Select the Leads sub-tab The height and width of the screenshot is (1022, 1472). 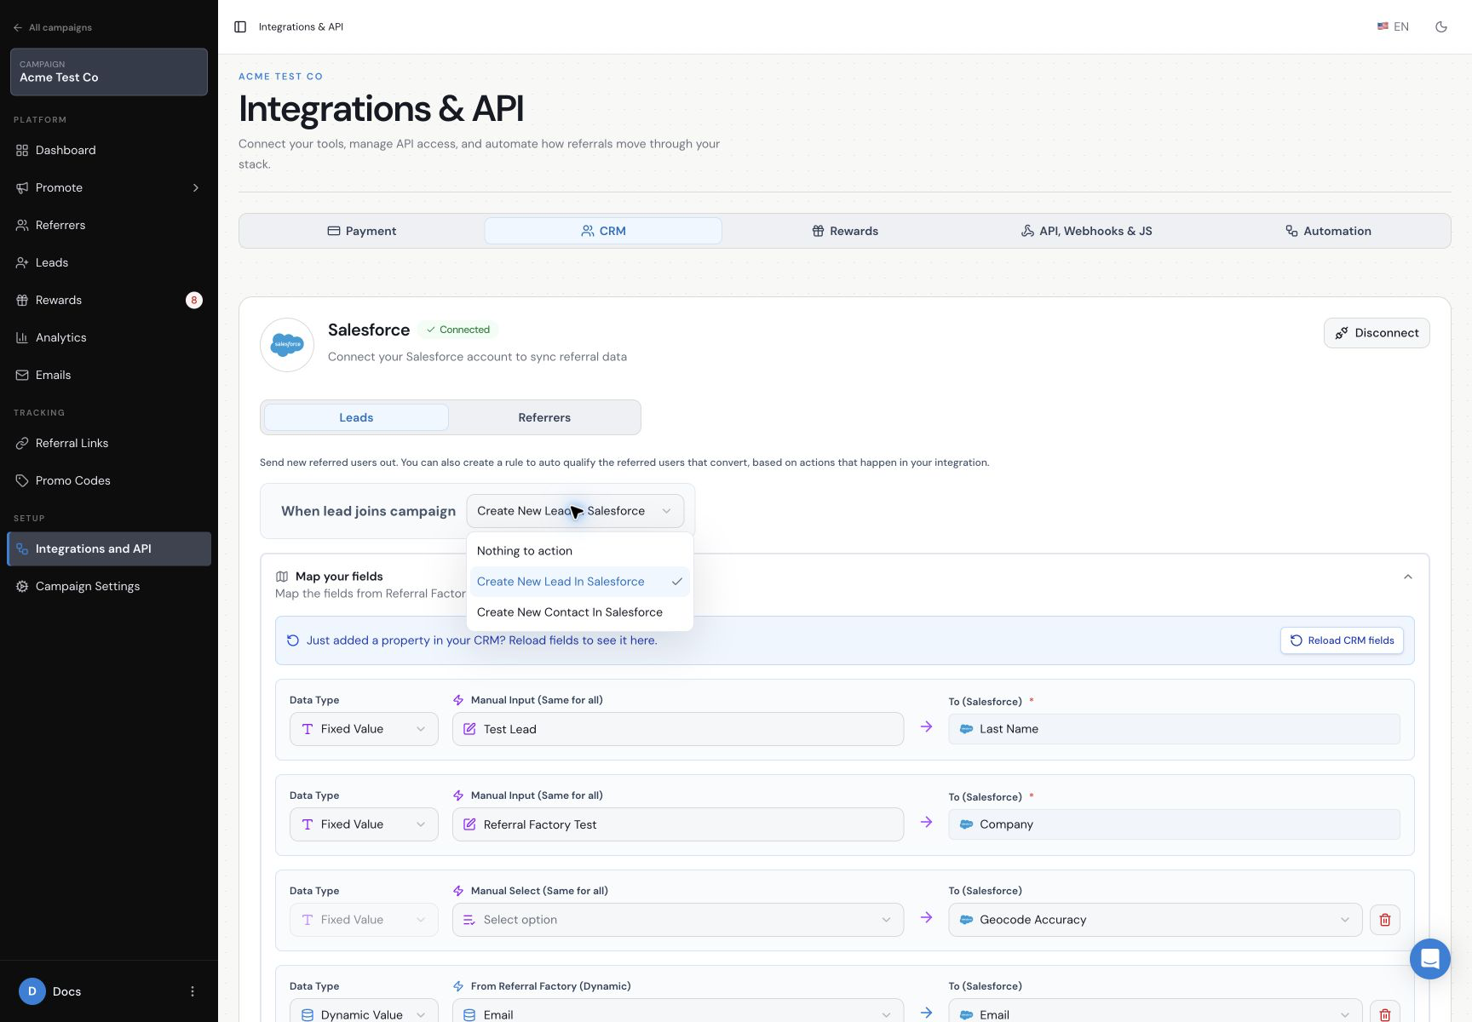click(356, 417)
